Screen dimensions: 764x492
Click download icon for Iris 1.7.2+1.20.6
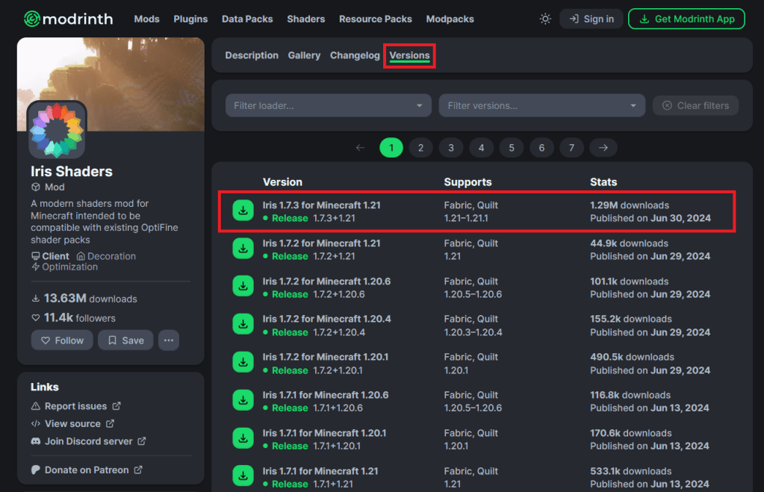click(x=243, y=287)
